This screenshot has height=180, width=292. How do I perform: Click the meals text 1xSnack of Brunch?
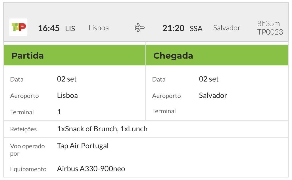(87, 129)
